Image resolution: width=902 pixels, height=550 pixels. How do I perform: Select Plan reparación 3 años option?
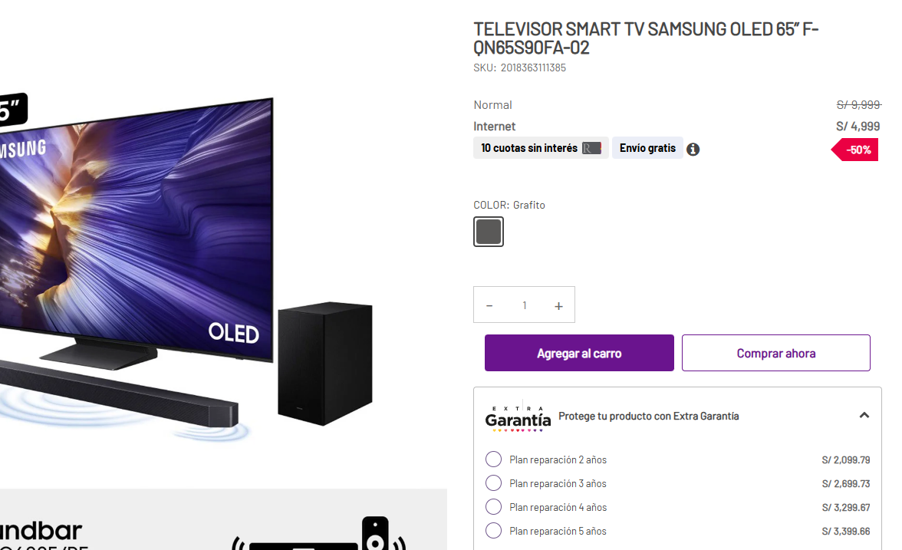(493, 482)
